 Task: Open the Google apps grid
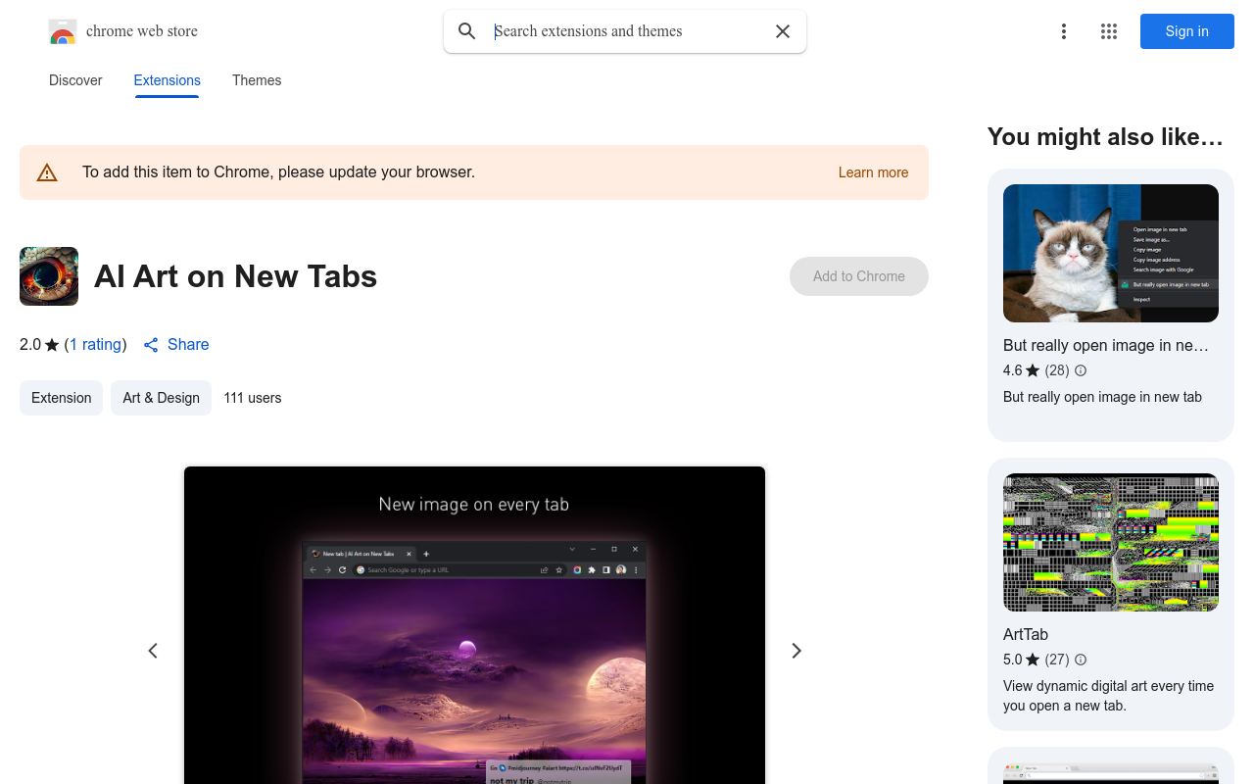1109,31
